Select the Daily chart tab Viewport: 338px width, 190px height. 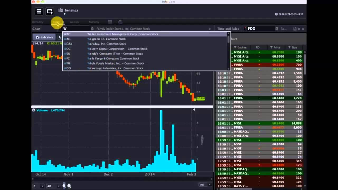57,22
